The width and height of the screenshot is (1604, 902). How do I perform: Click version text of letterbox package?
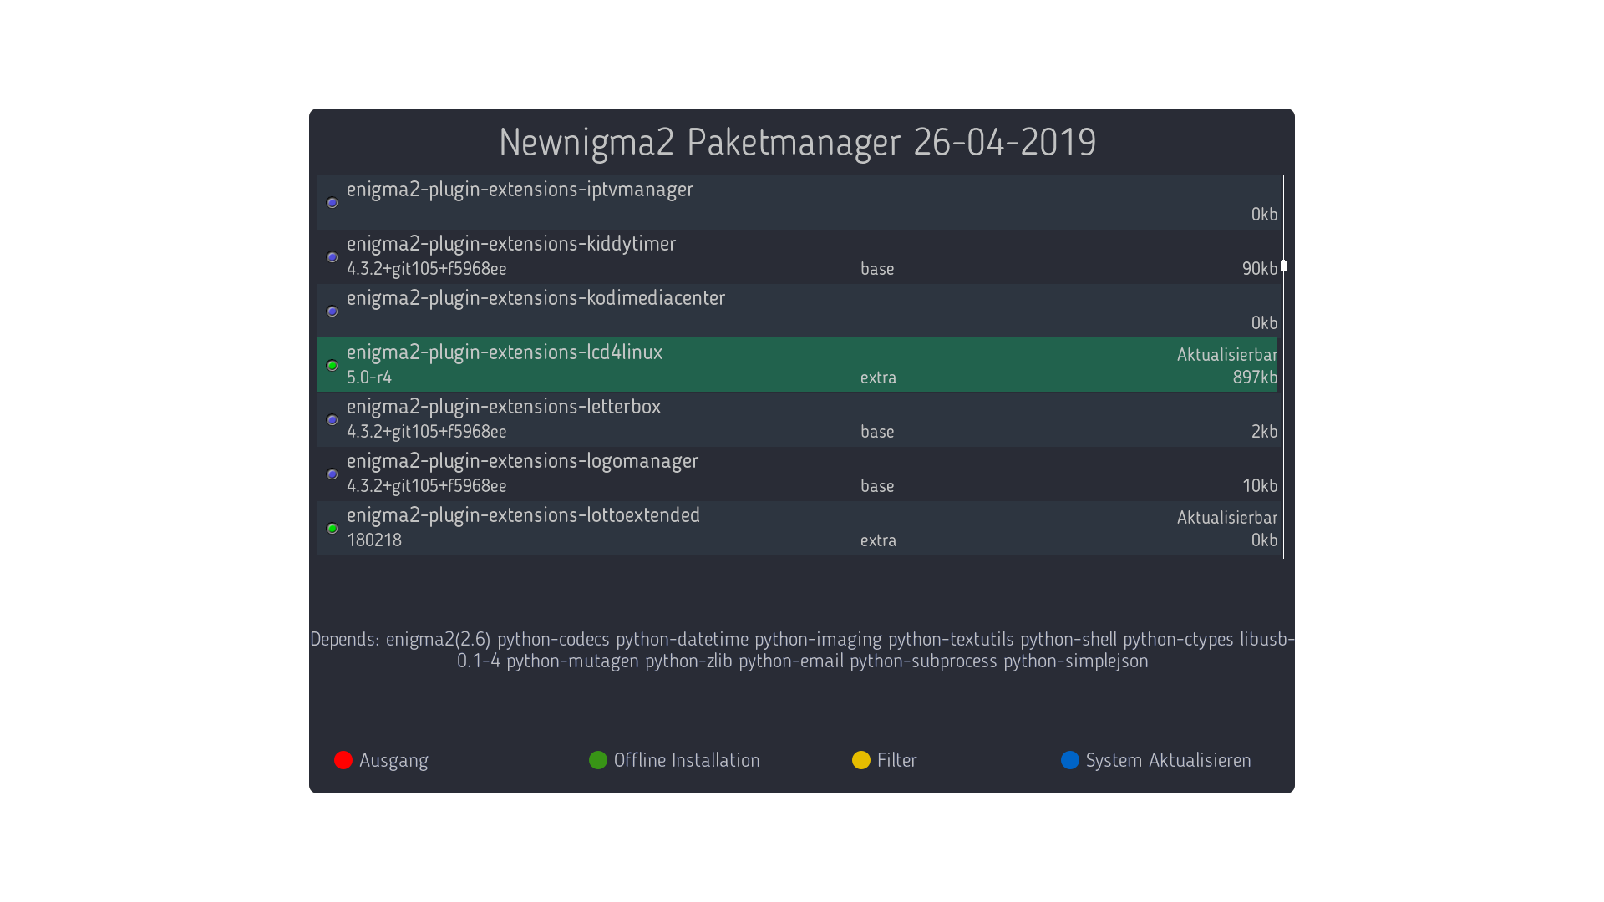(x=426, y=431)
